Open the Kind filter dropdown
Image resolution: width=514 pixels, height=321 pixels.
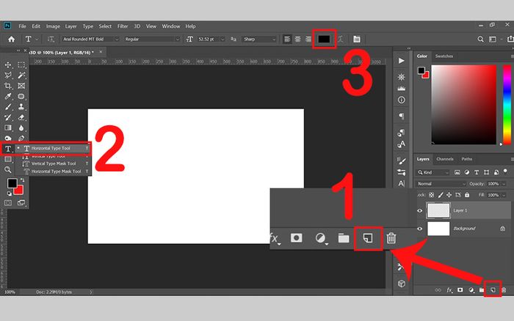pyautogui.click(x=433, y=172)
